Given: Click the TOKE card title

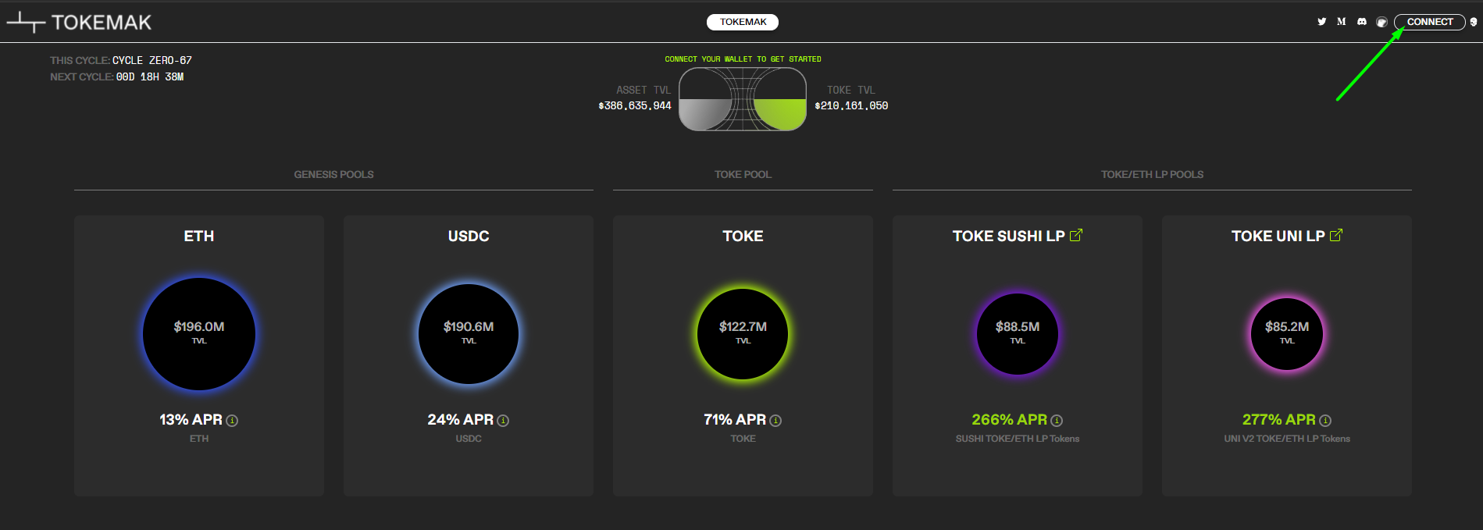Looking at the screenshot, I should tap(743, 236).
